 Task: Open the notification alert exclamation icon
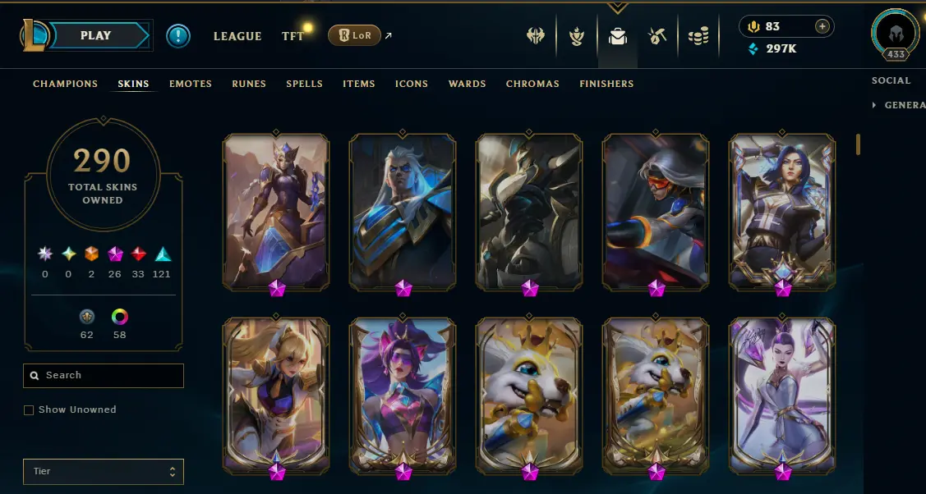pos(177,36)
